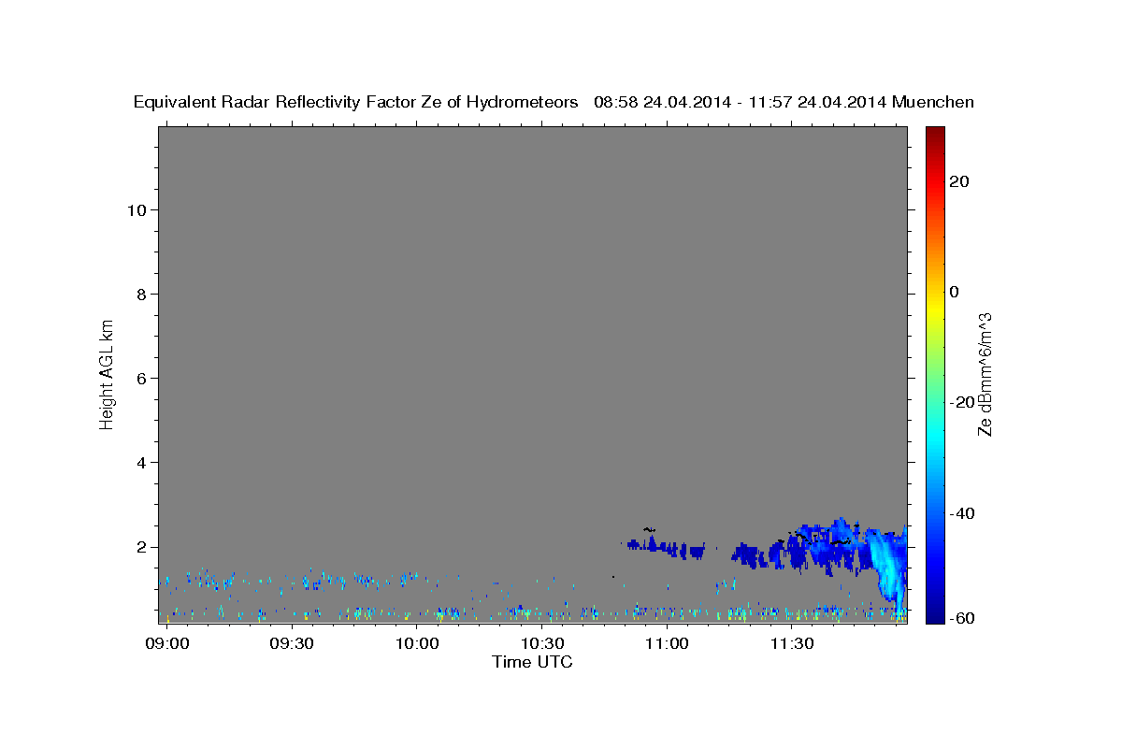Click the dark blue cloud patch near 11:00
Screen dimensions: 1122x748
point(666,547)
